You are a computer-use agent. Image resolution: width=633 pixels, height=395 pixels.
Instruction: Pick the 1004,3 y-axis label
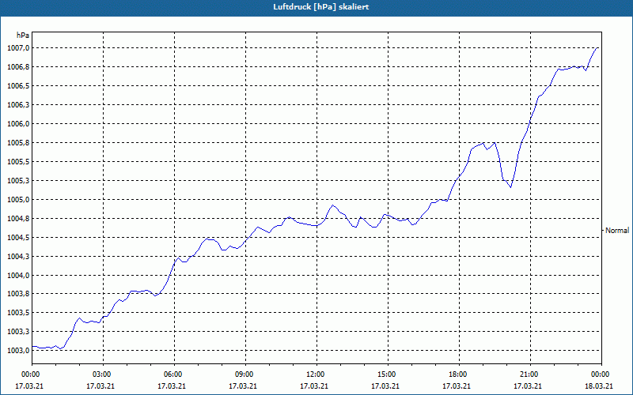pos(18,256)
